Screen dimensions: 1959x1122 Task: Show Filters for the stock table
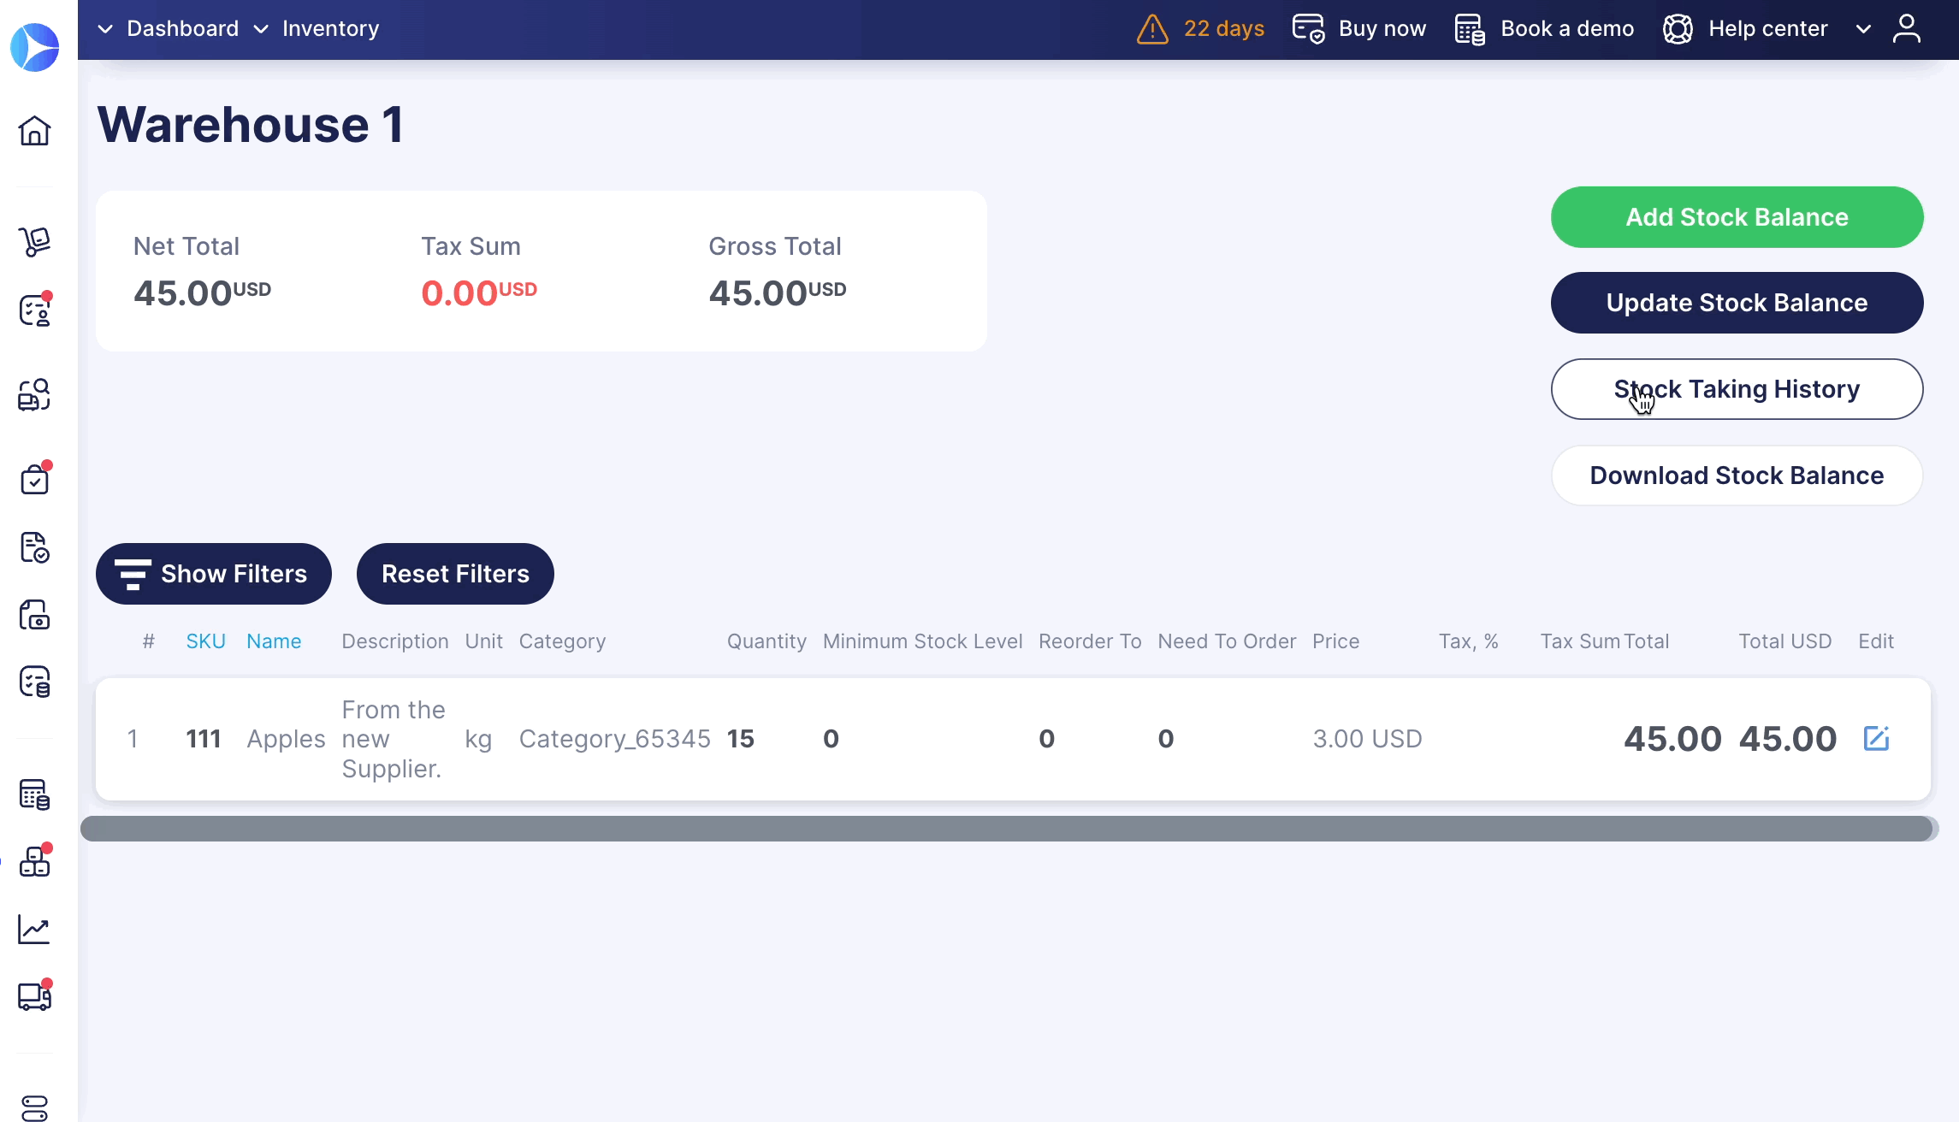pyautogui.click(x=213, y=574)
